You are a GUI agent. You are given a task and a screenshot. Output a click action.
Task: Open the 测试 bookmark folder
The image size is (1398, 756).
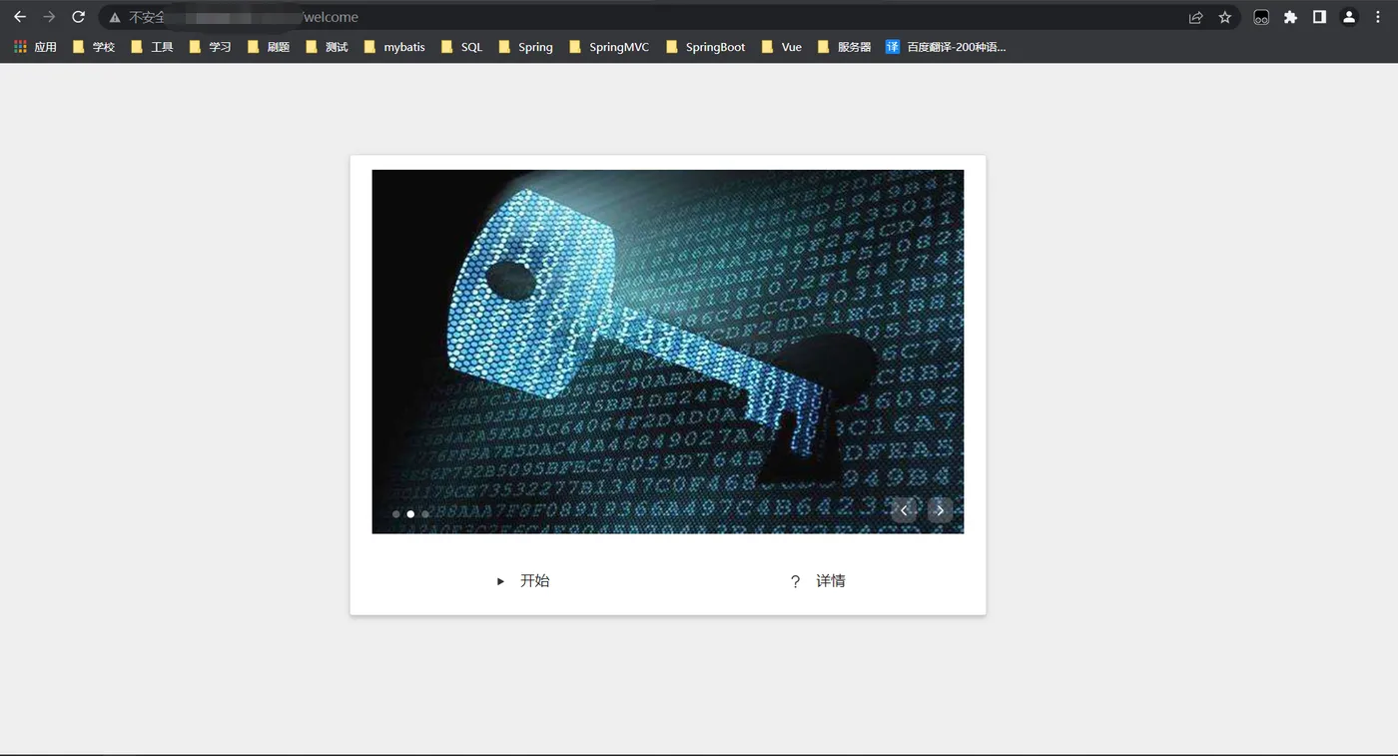coord(327,47)
